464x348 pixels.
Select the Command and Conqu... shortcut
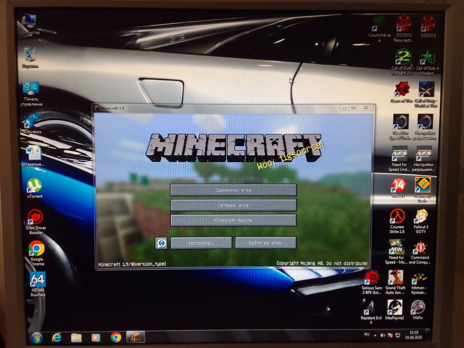419,253
